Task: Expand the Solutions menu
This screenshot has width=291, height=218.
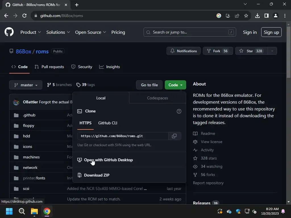Action: click(x=58, y=32)
